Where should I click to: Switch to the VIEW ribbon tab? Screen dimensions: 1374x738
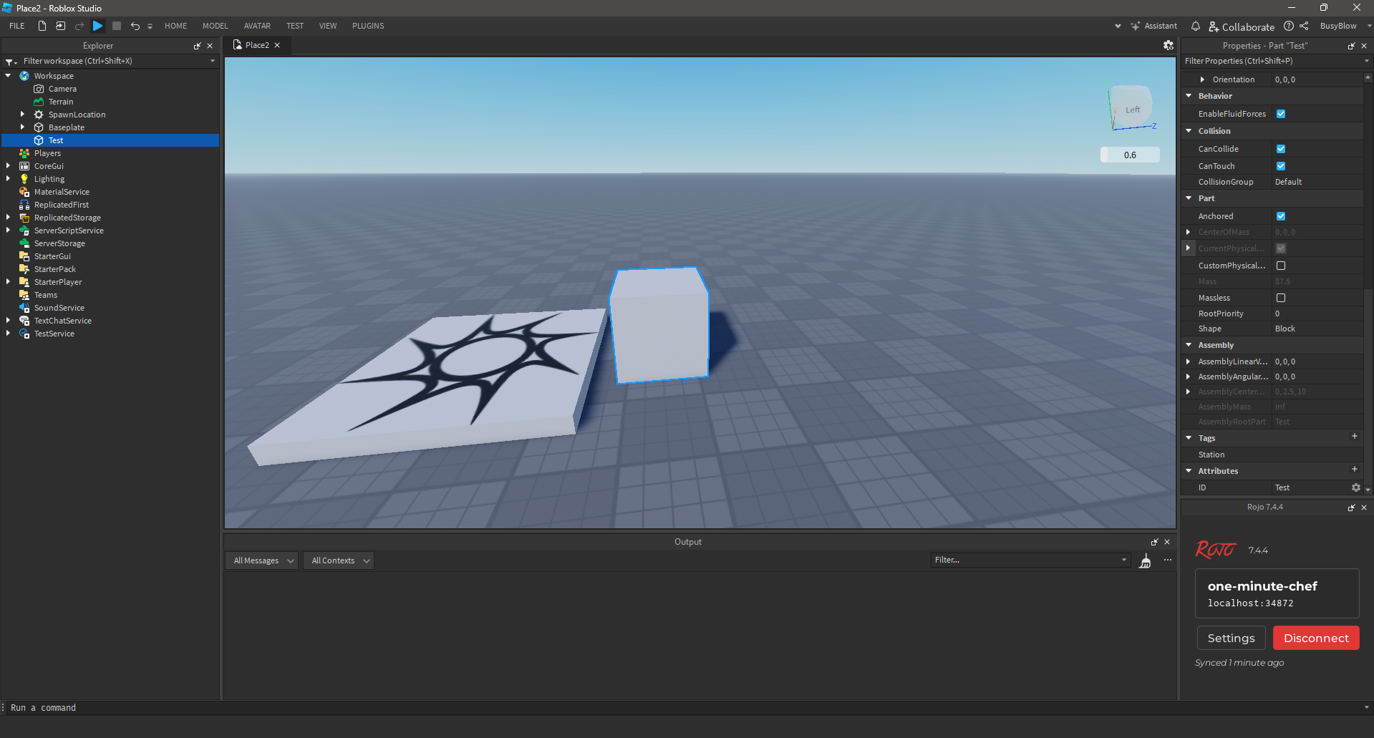click(328, 26)
